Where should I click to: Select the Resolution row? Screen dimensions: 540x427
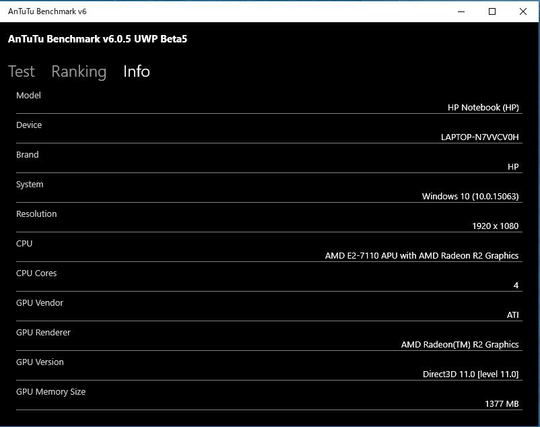click(x=36, y=213)
